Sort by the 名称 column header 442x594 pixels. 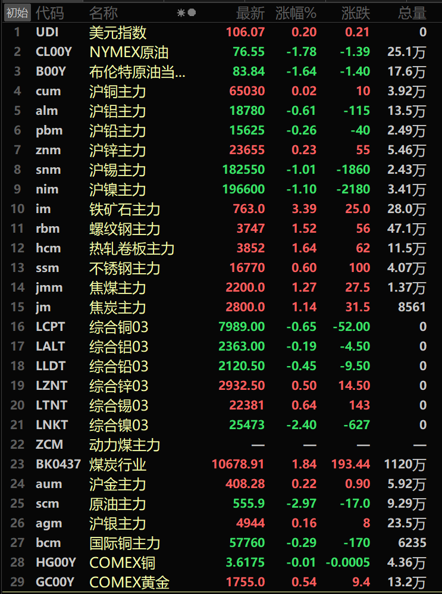(x=104, y=13)
